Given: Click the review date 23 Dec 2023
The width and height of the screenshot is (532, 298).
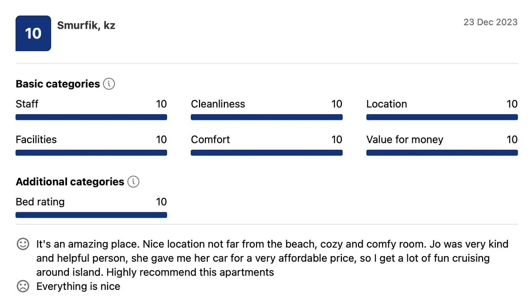Looking at the screenshot, I should tap(491, 22).
